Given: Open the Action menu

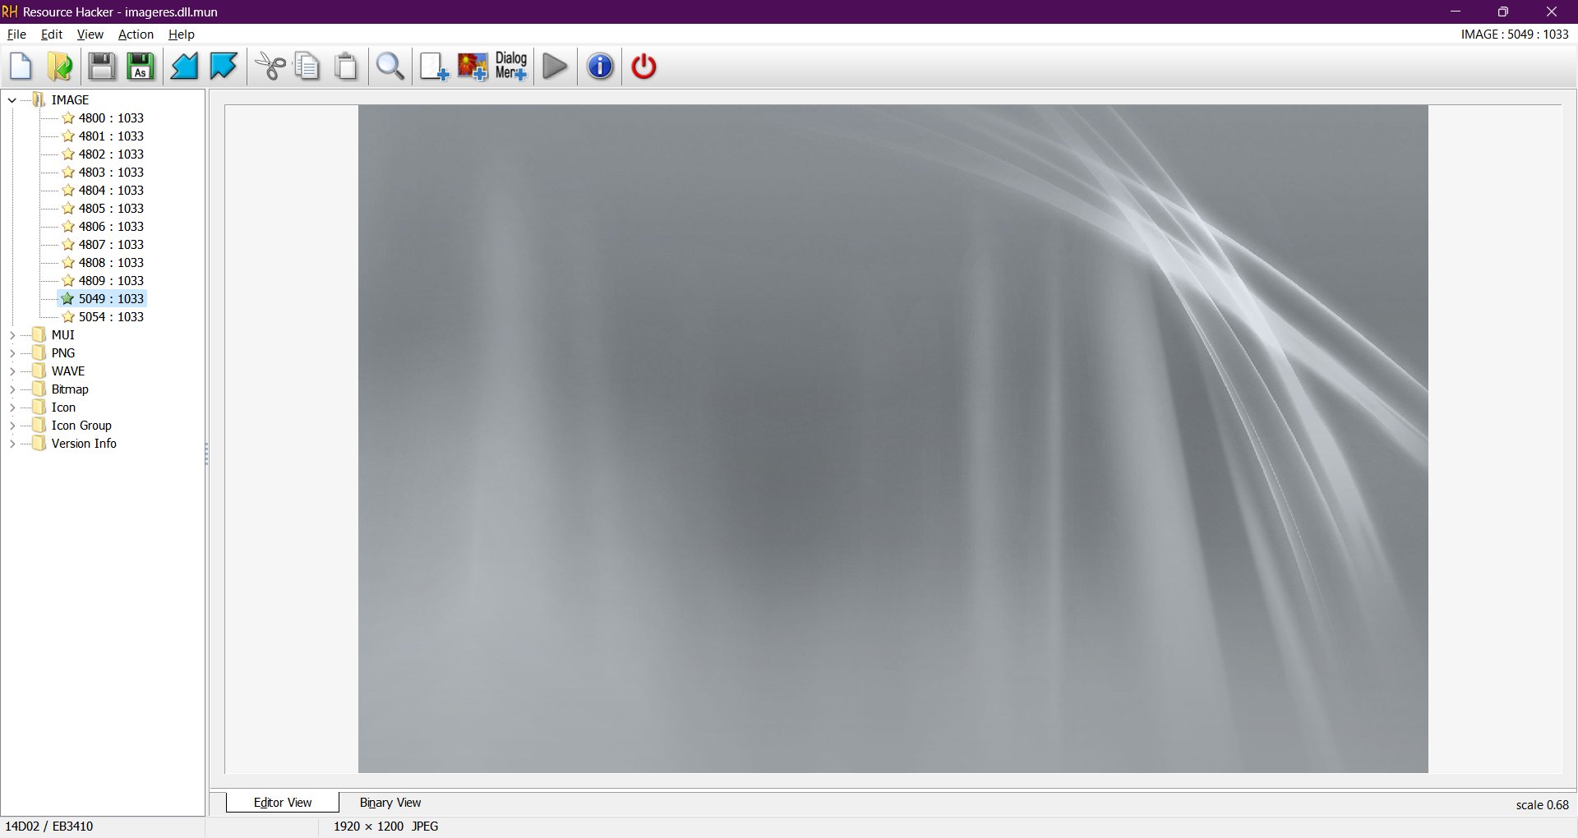Looking at the screenshot, I should (x=135, y=35).
